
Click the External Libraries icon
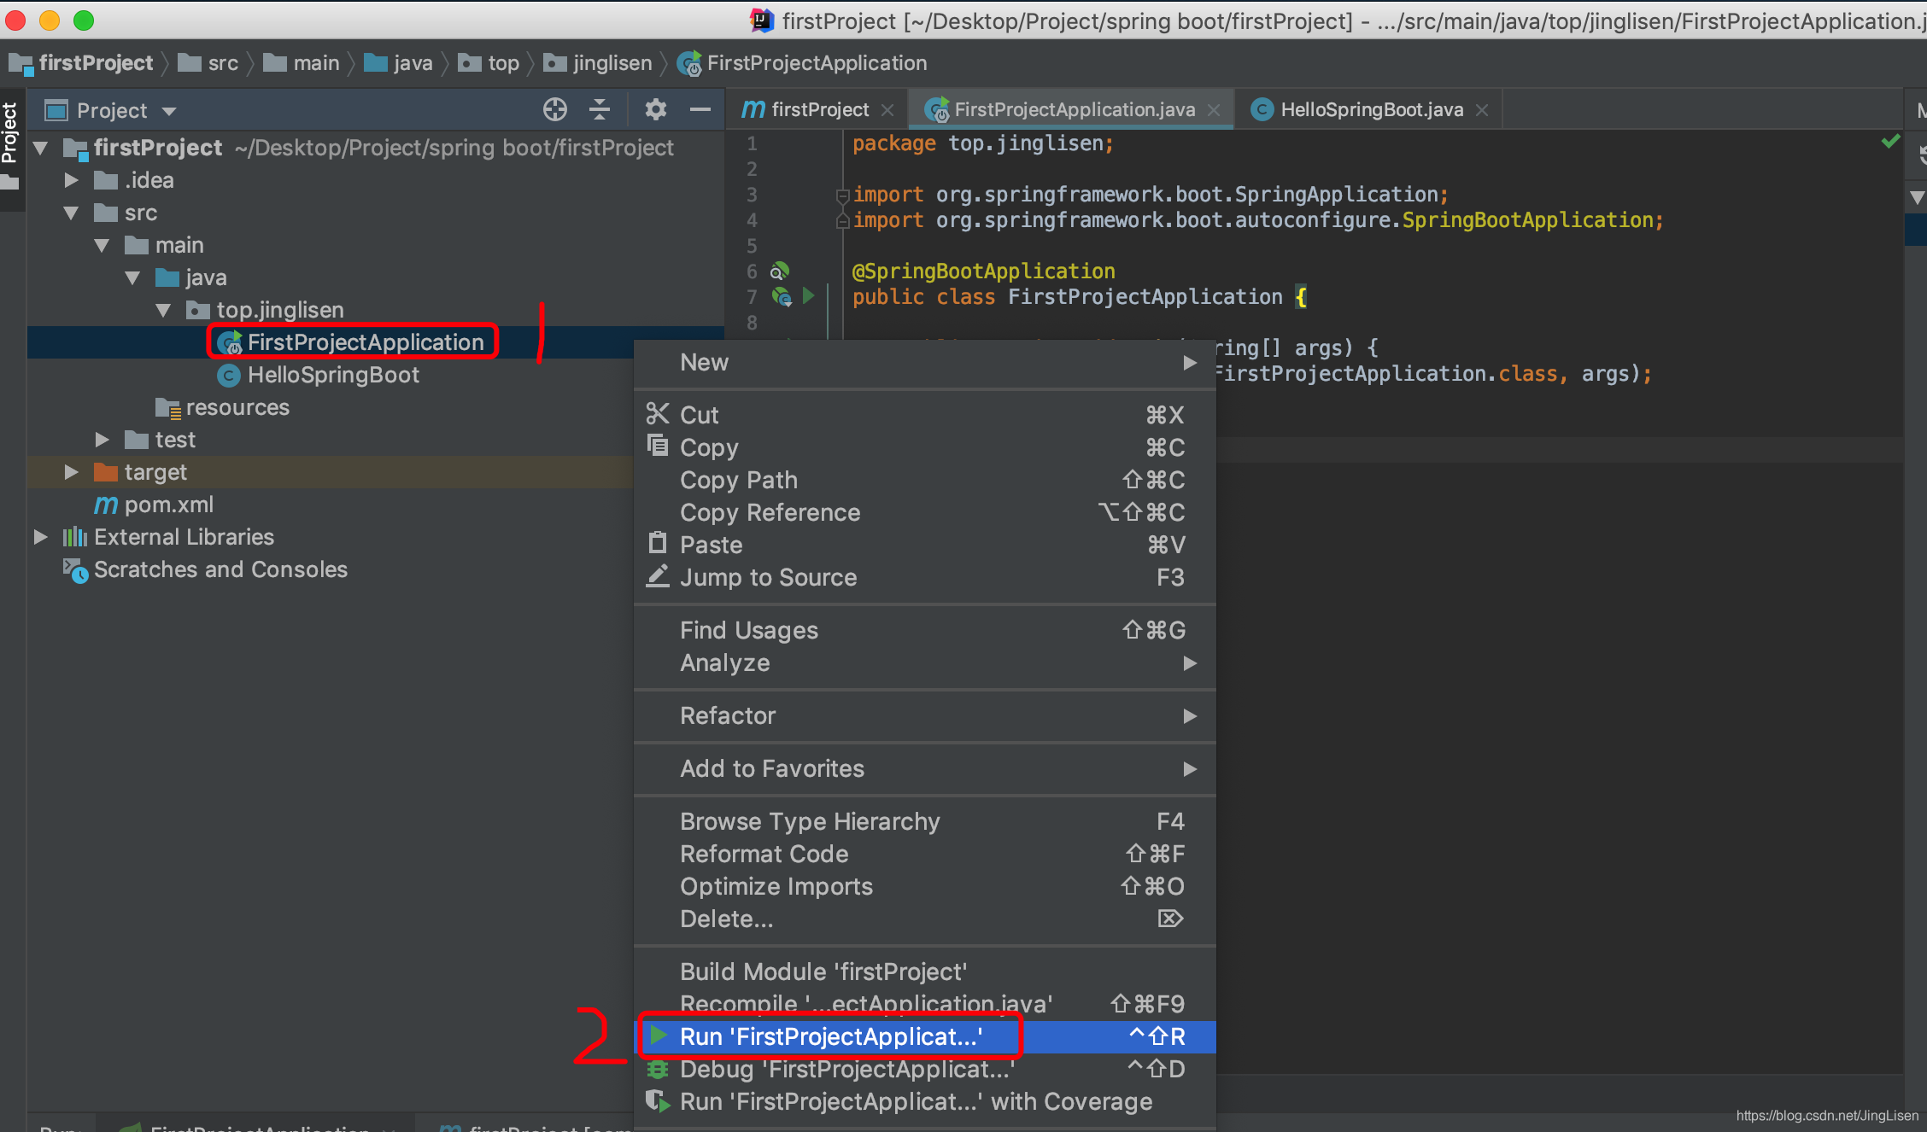click(75, 537)
